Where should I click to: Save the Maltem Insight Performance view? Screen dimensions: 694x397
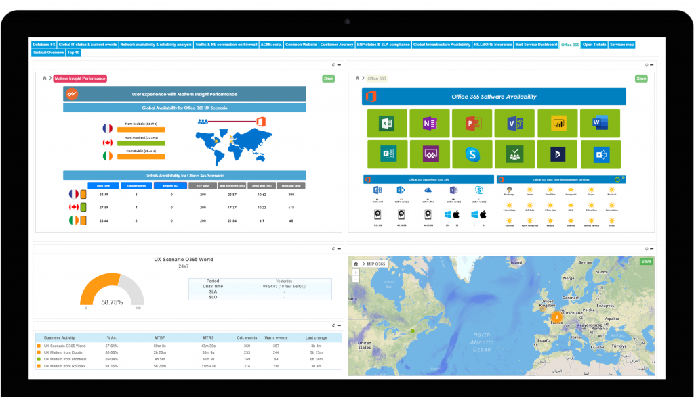[x=329, y=78]
